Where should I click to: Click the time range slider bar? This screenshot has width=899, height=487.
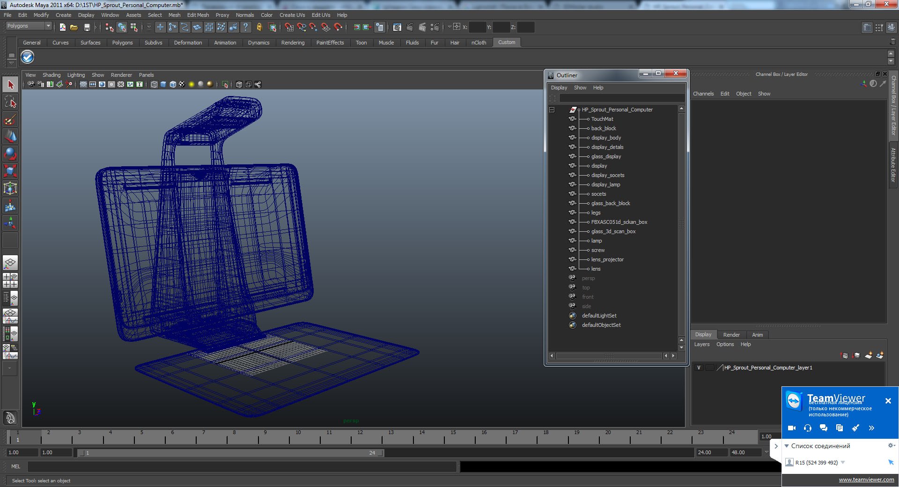[232, 453]
